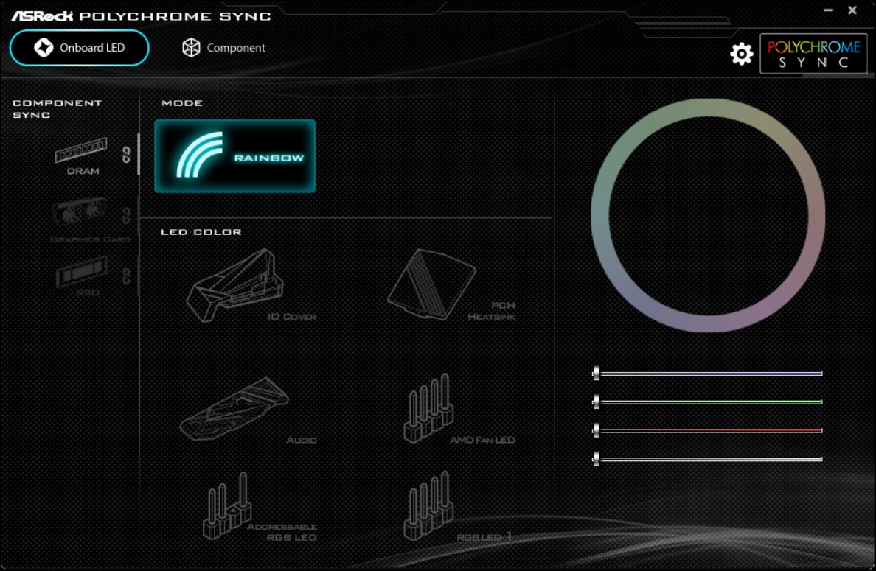Toggle the DRAM sync link
The width and height of the screenshot is (876, 571).
126,155
